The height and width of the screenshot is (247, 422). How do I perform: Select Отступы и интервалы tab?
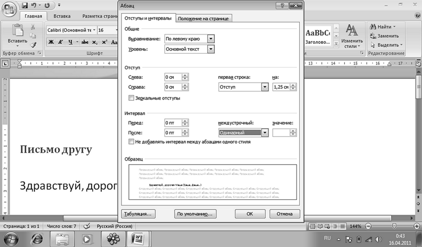tap(148, 18)
